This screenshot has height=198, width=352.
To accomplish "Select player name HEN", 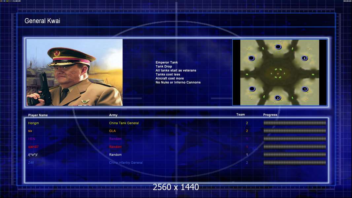I will pos(31,139).
